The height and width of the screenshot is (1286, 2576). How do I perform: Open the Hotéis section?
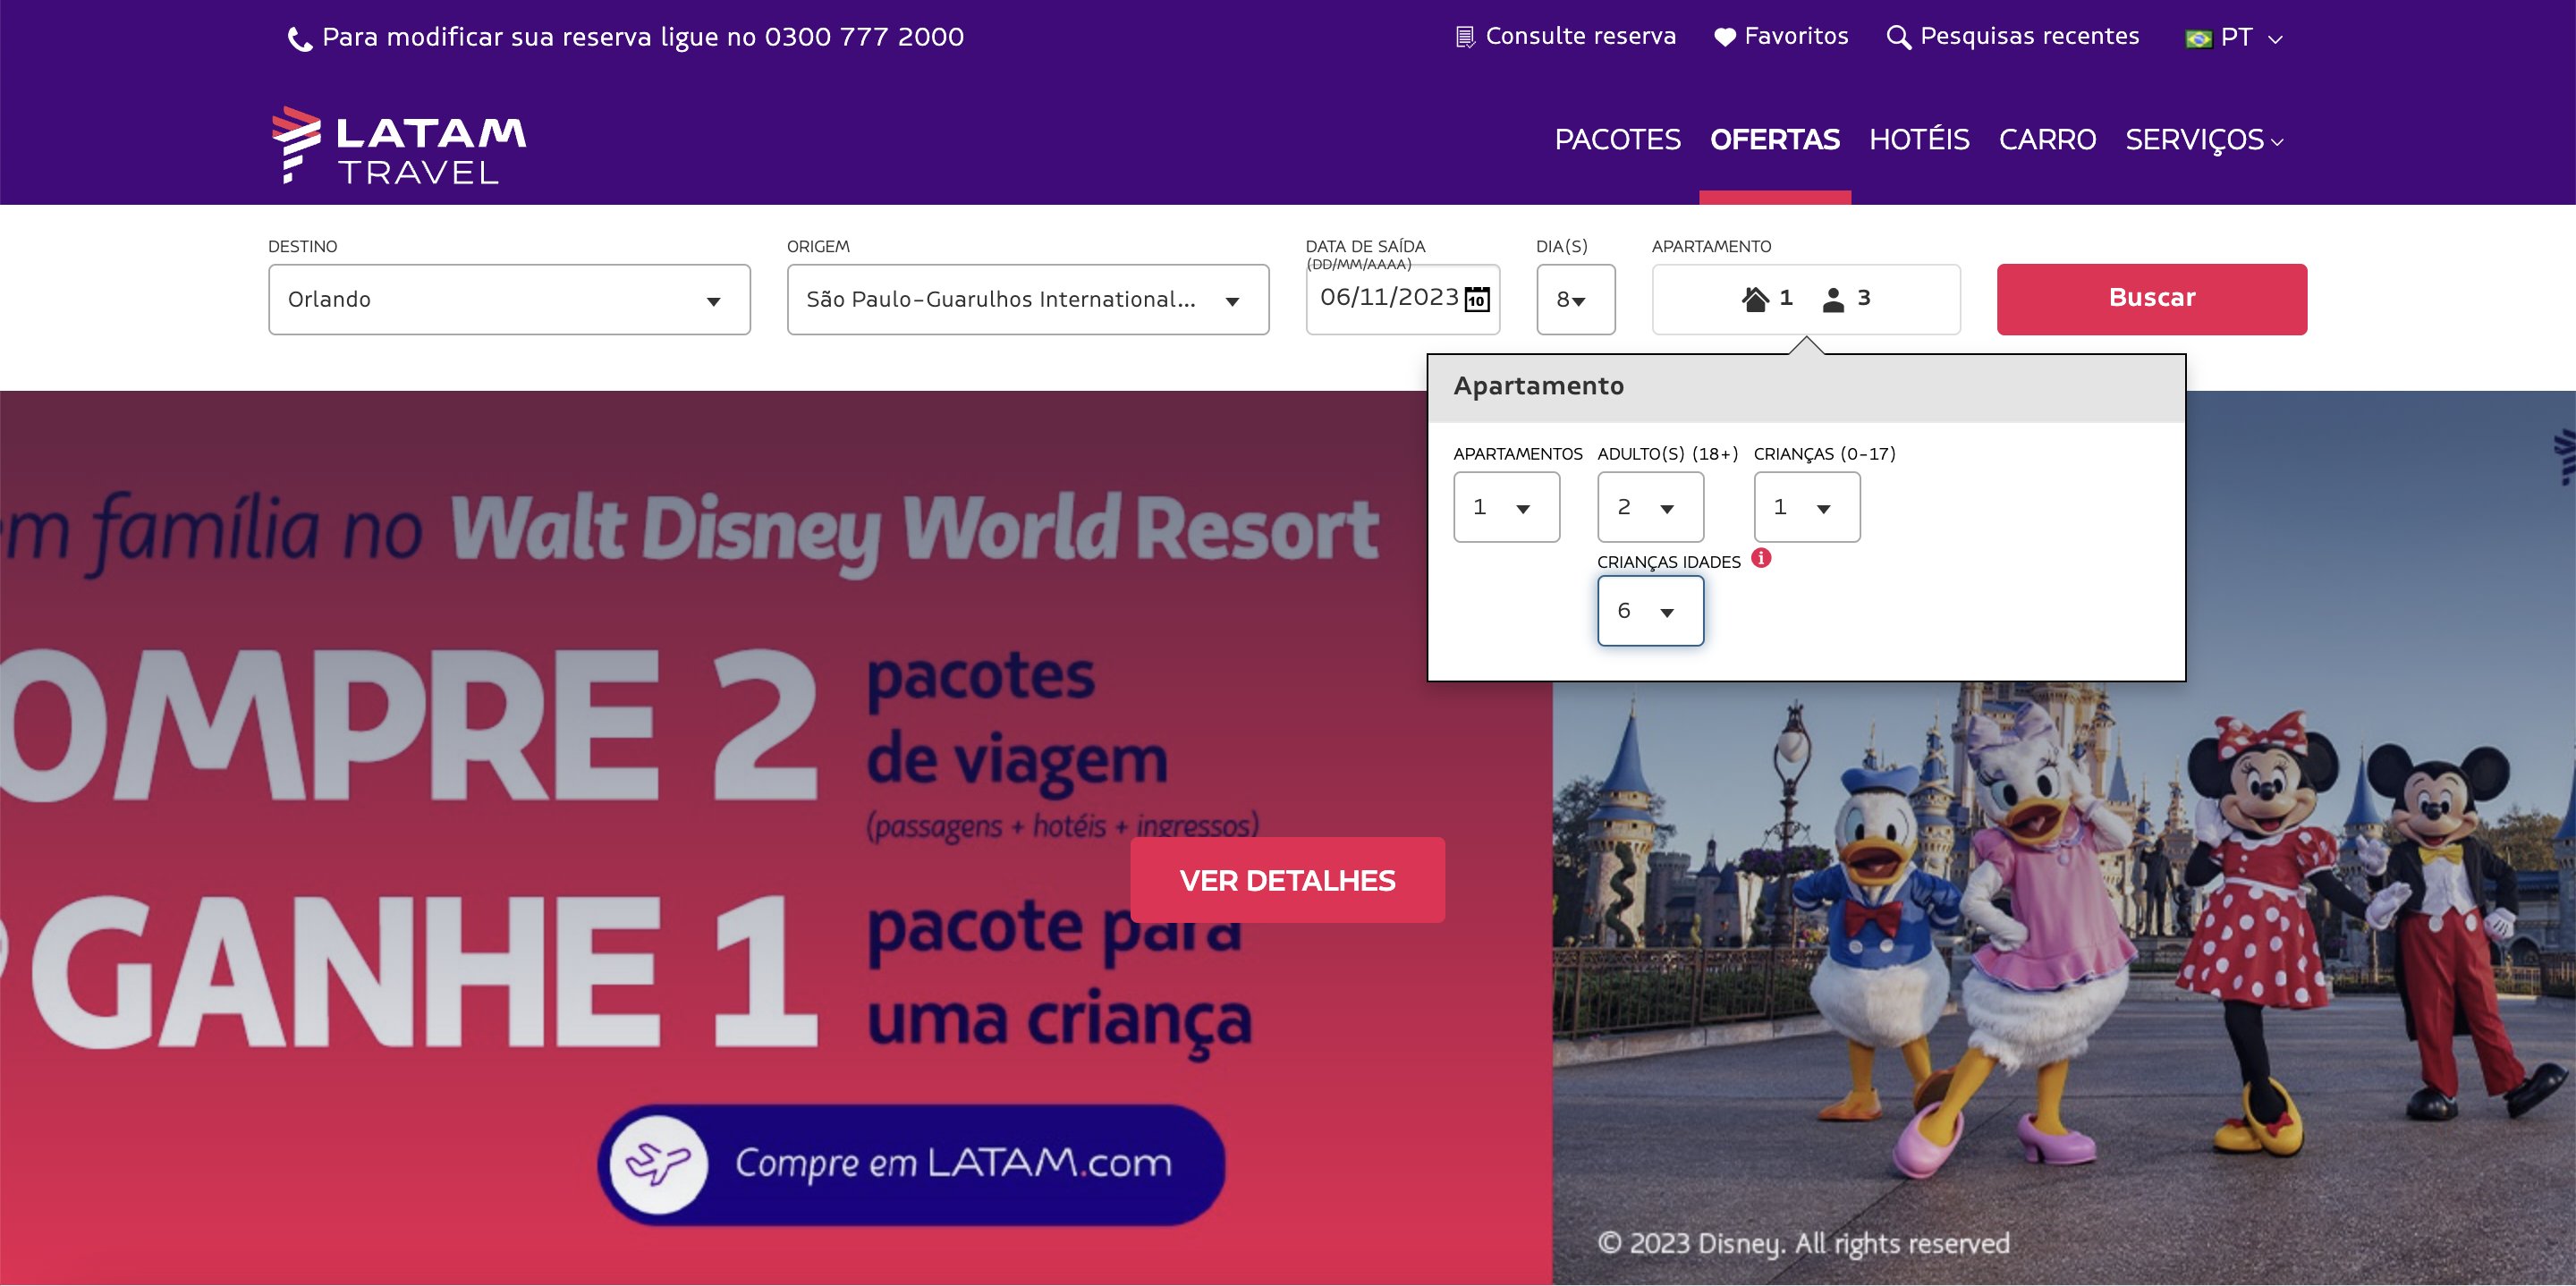tap(1919, 140)
